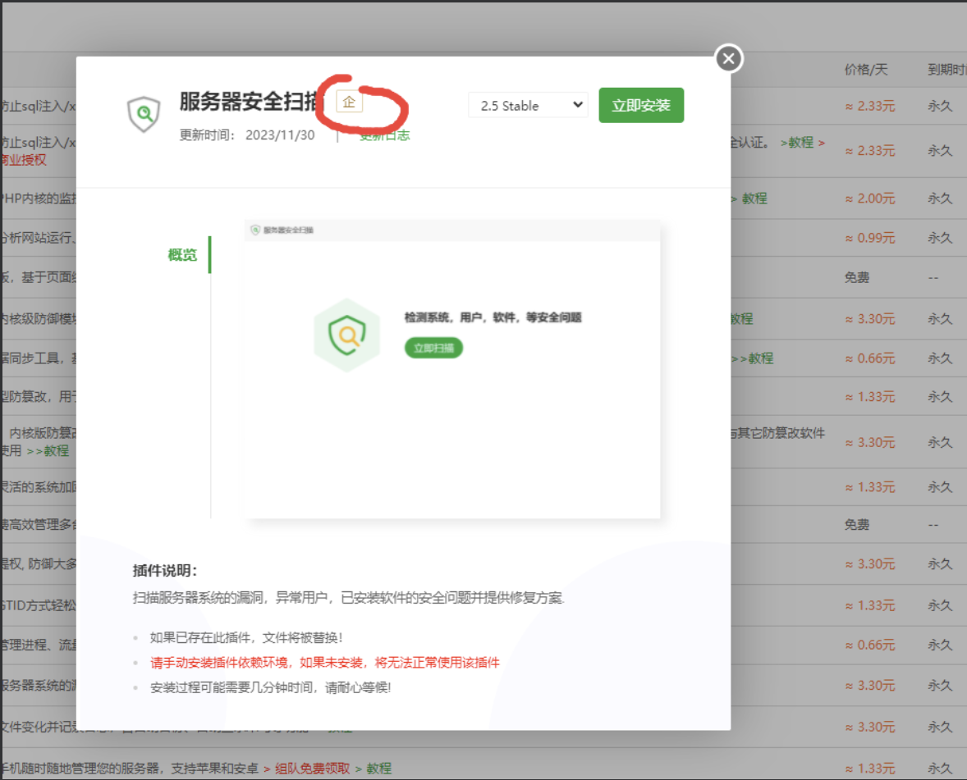Click the 立即安装 install button

[x=641, y=105]
